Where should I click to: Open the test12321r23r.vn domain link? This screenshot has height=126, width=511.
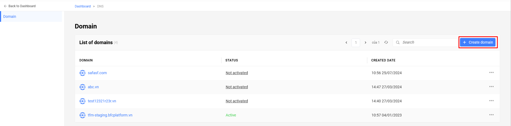(x=102, y=101)
